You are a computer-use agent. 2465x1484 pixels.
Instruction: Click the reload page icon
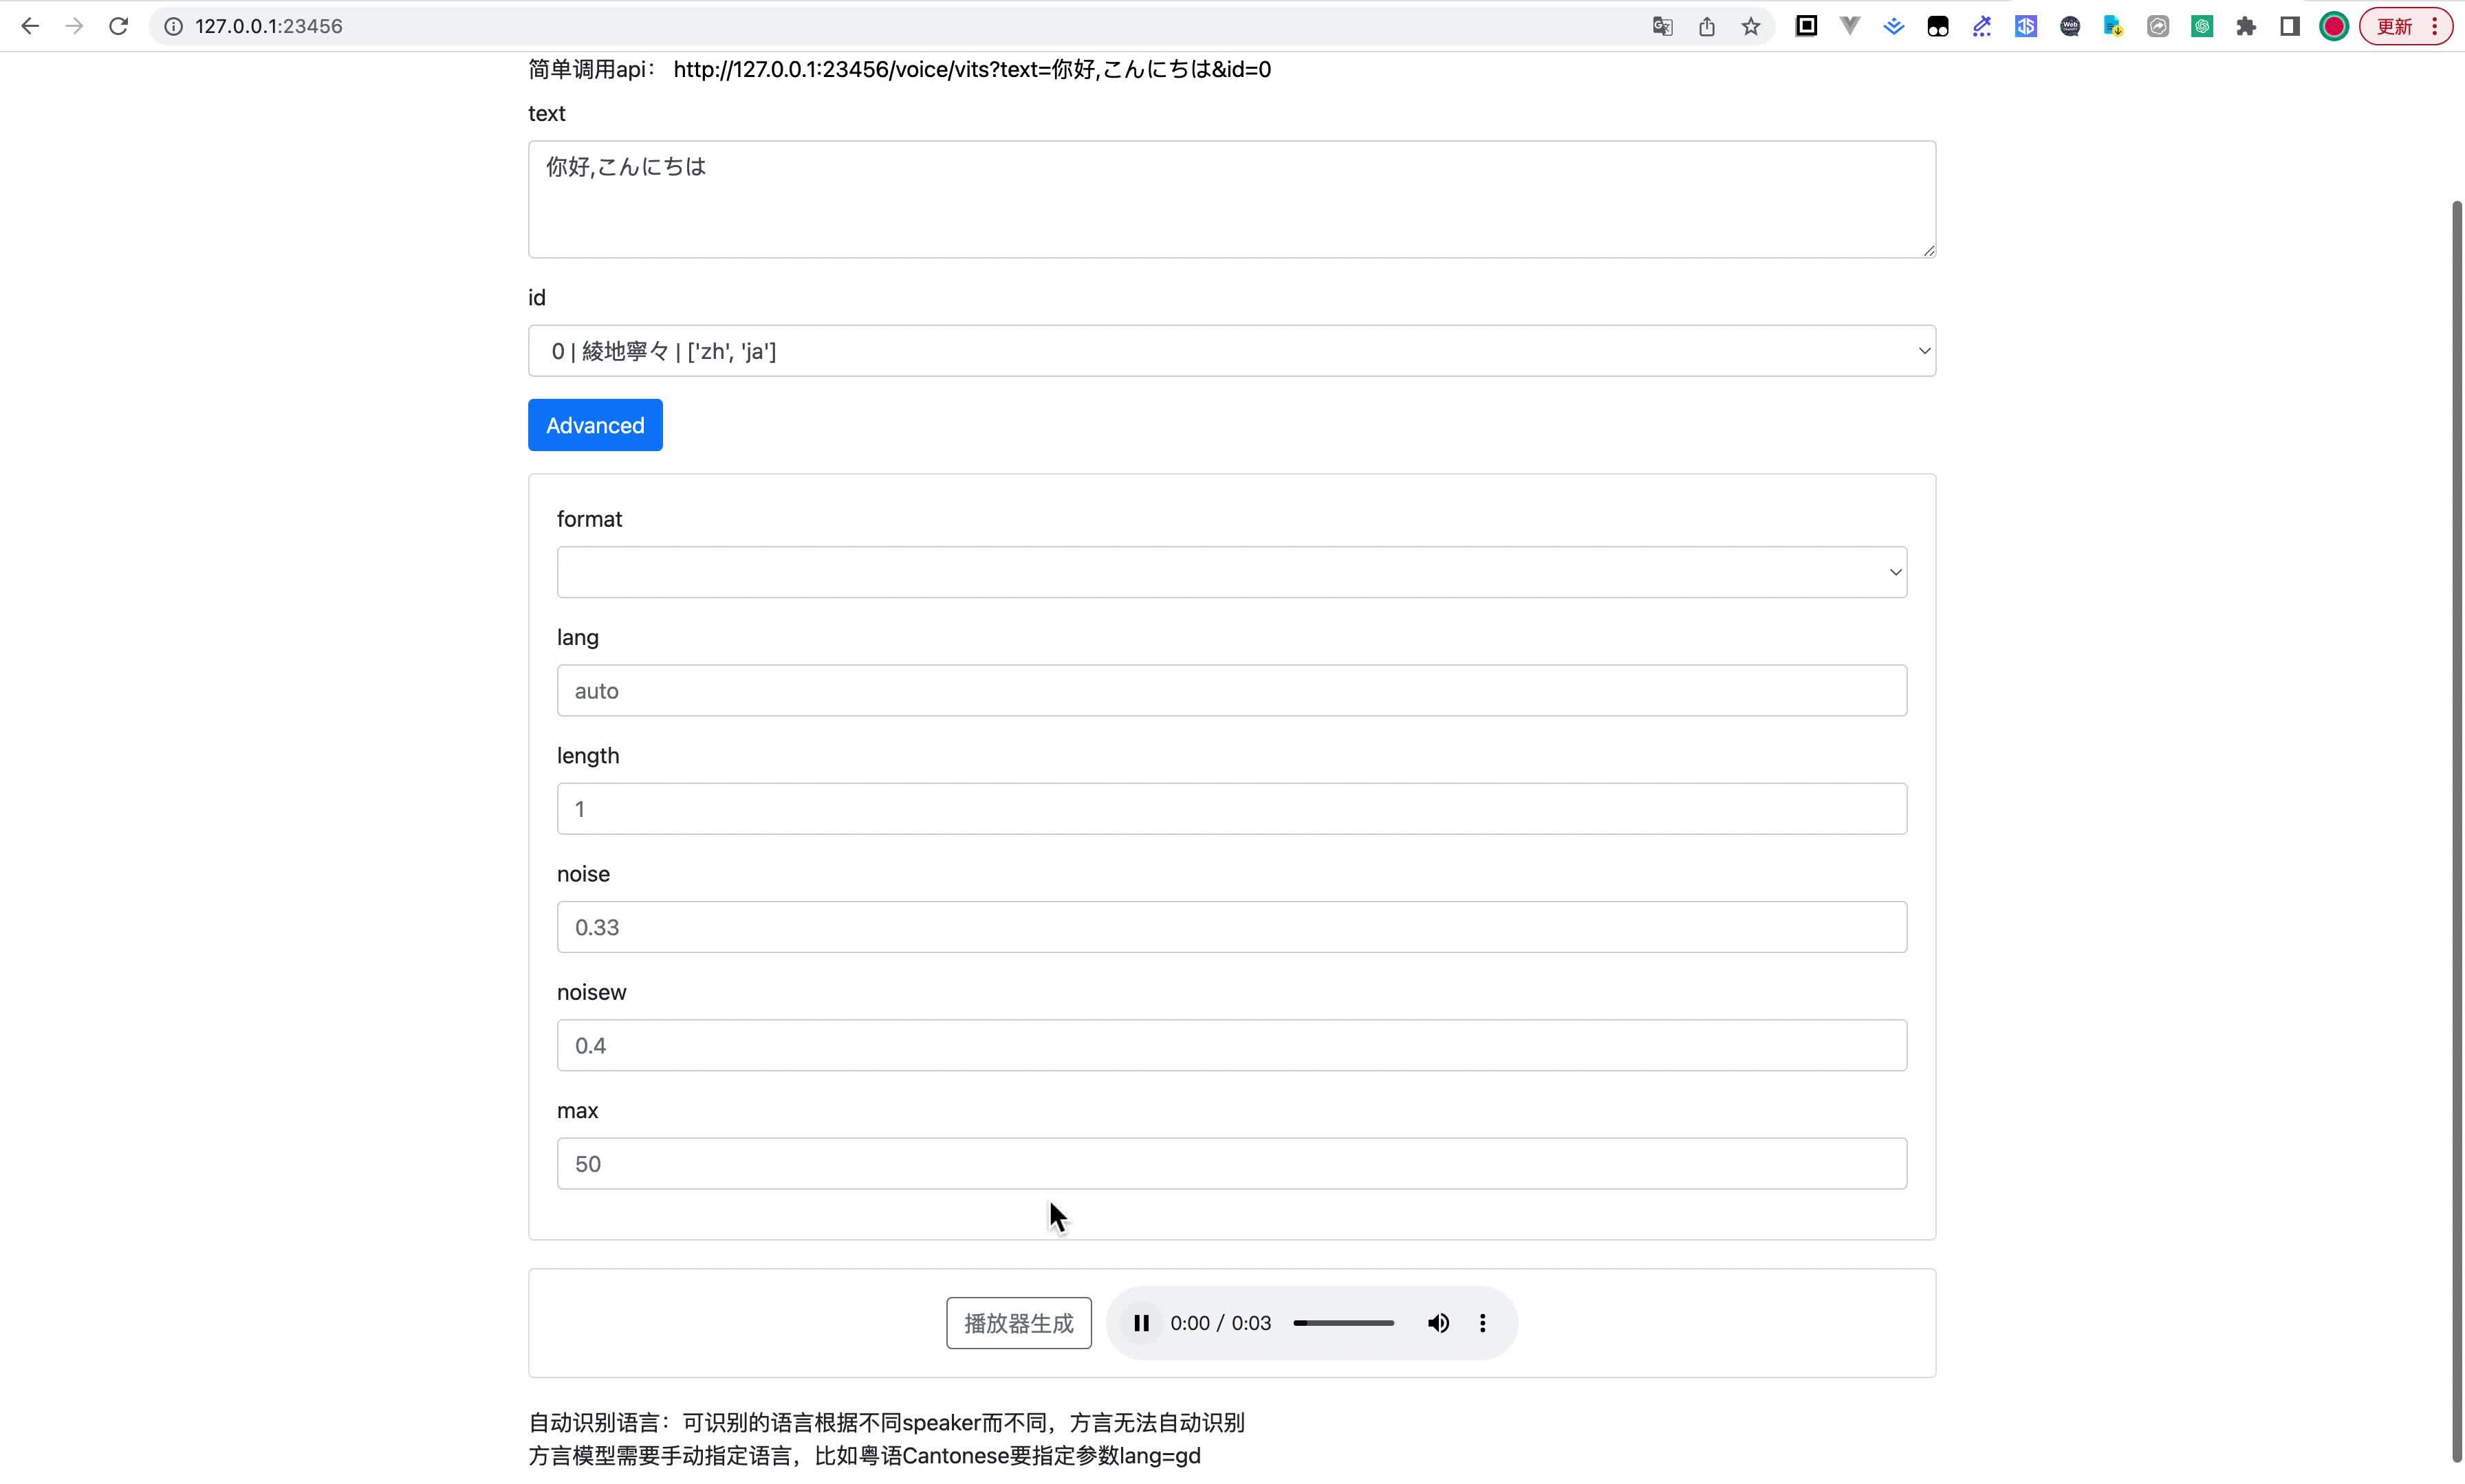coord(118,26)
